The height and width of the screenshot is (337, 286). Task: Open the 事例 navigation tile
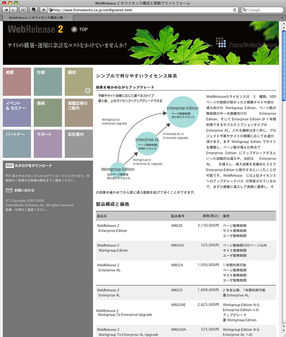point(48,113)
